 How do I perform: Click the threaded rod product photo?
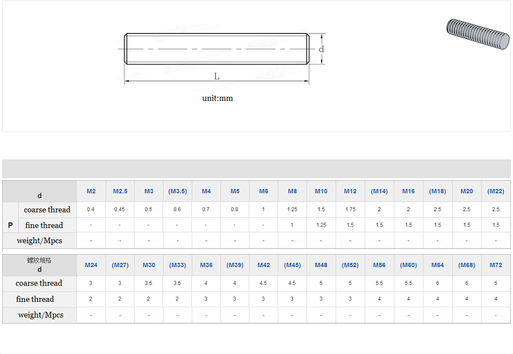[478, 34]
